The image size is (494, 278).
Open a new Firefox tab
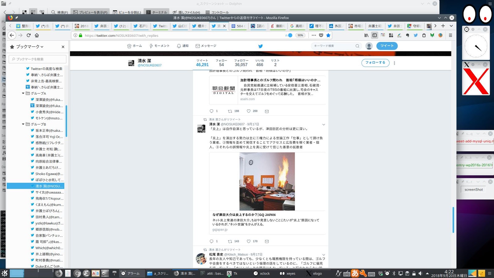[x=443, y=26]
